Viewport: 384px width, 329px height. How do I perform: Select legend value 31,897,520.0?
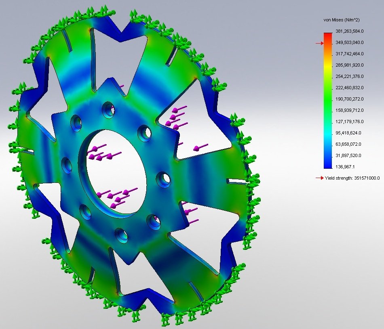348,155
